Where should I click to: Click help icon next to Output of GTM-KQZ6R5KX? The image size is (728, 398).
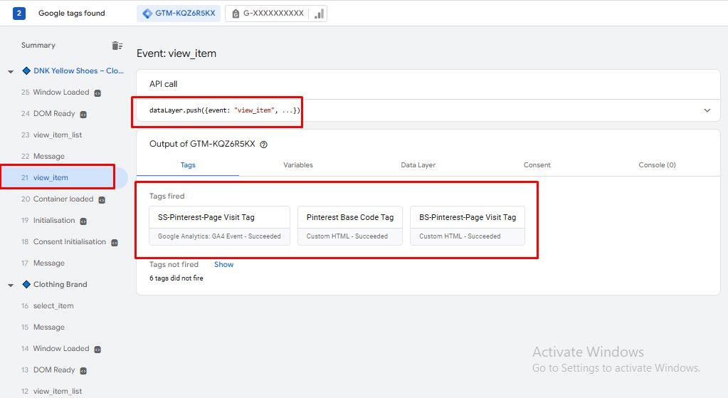[x=263, y=145]
